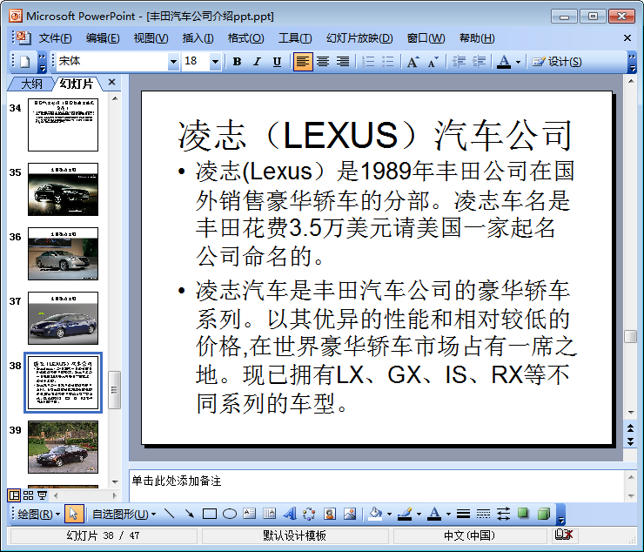Screen dimensions: 644x552
Task: Expand formatting toolbar options chevron
Action: 633,62
